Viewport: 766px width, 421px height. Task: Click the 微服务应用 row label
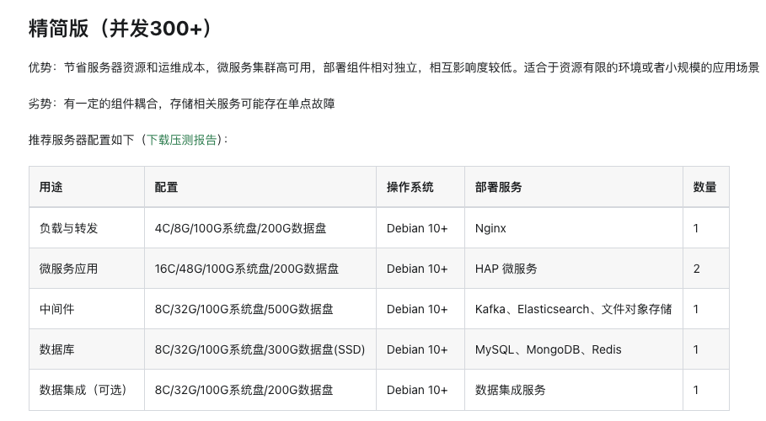[69, 269]
